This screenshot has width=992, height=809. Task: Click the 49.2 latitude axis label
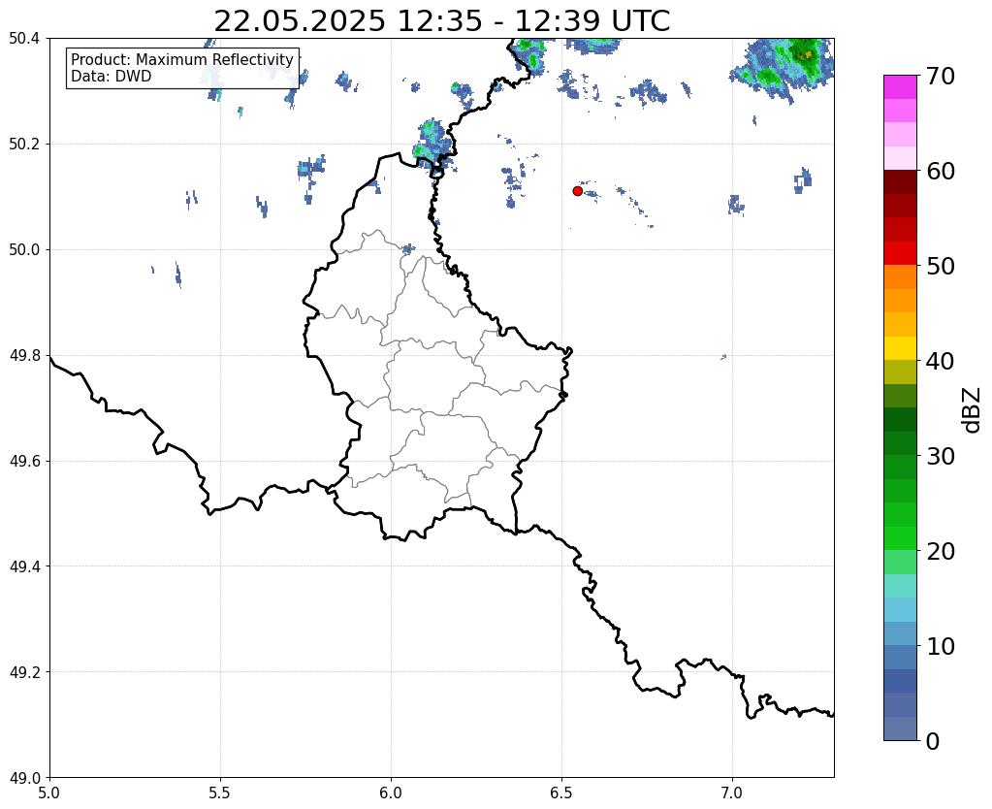[24, 672]
